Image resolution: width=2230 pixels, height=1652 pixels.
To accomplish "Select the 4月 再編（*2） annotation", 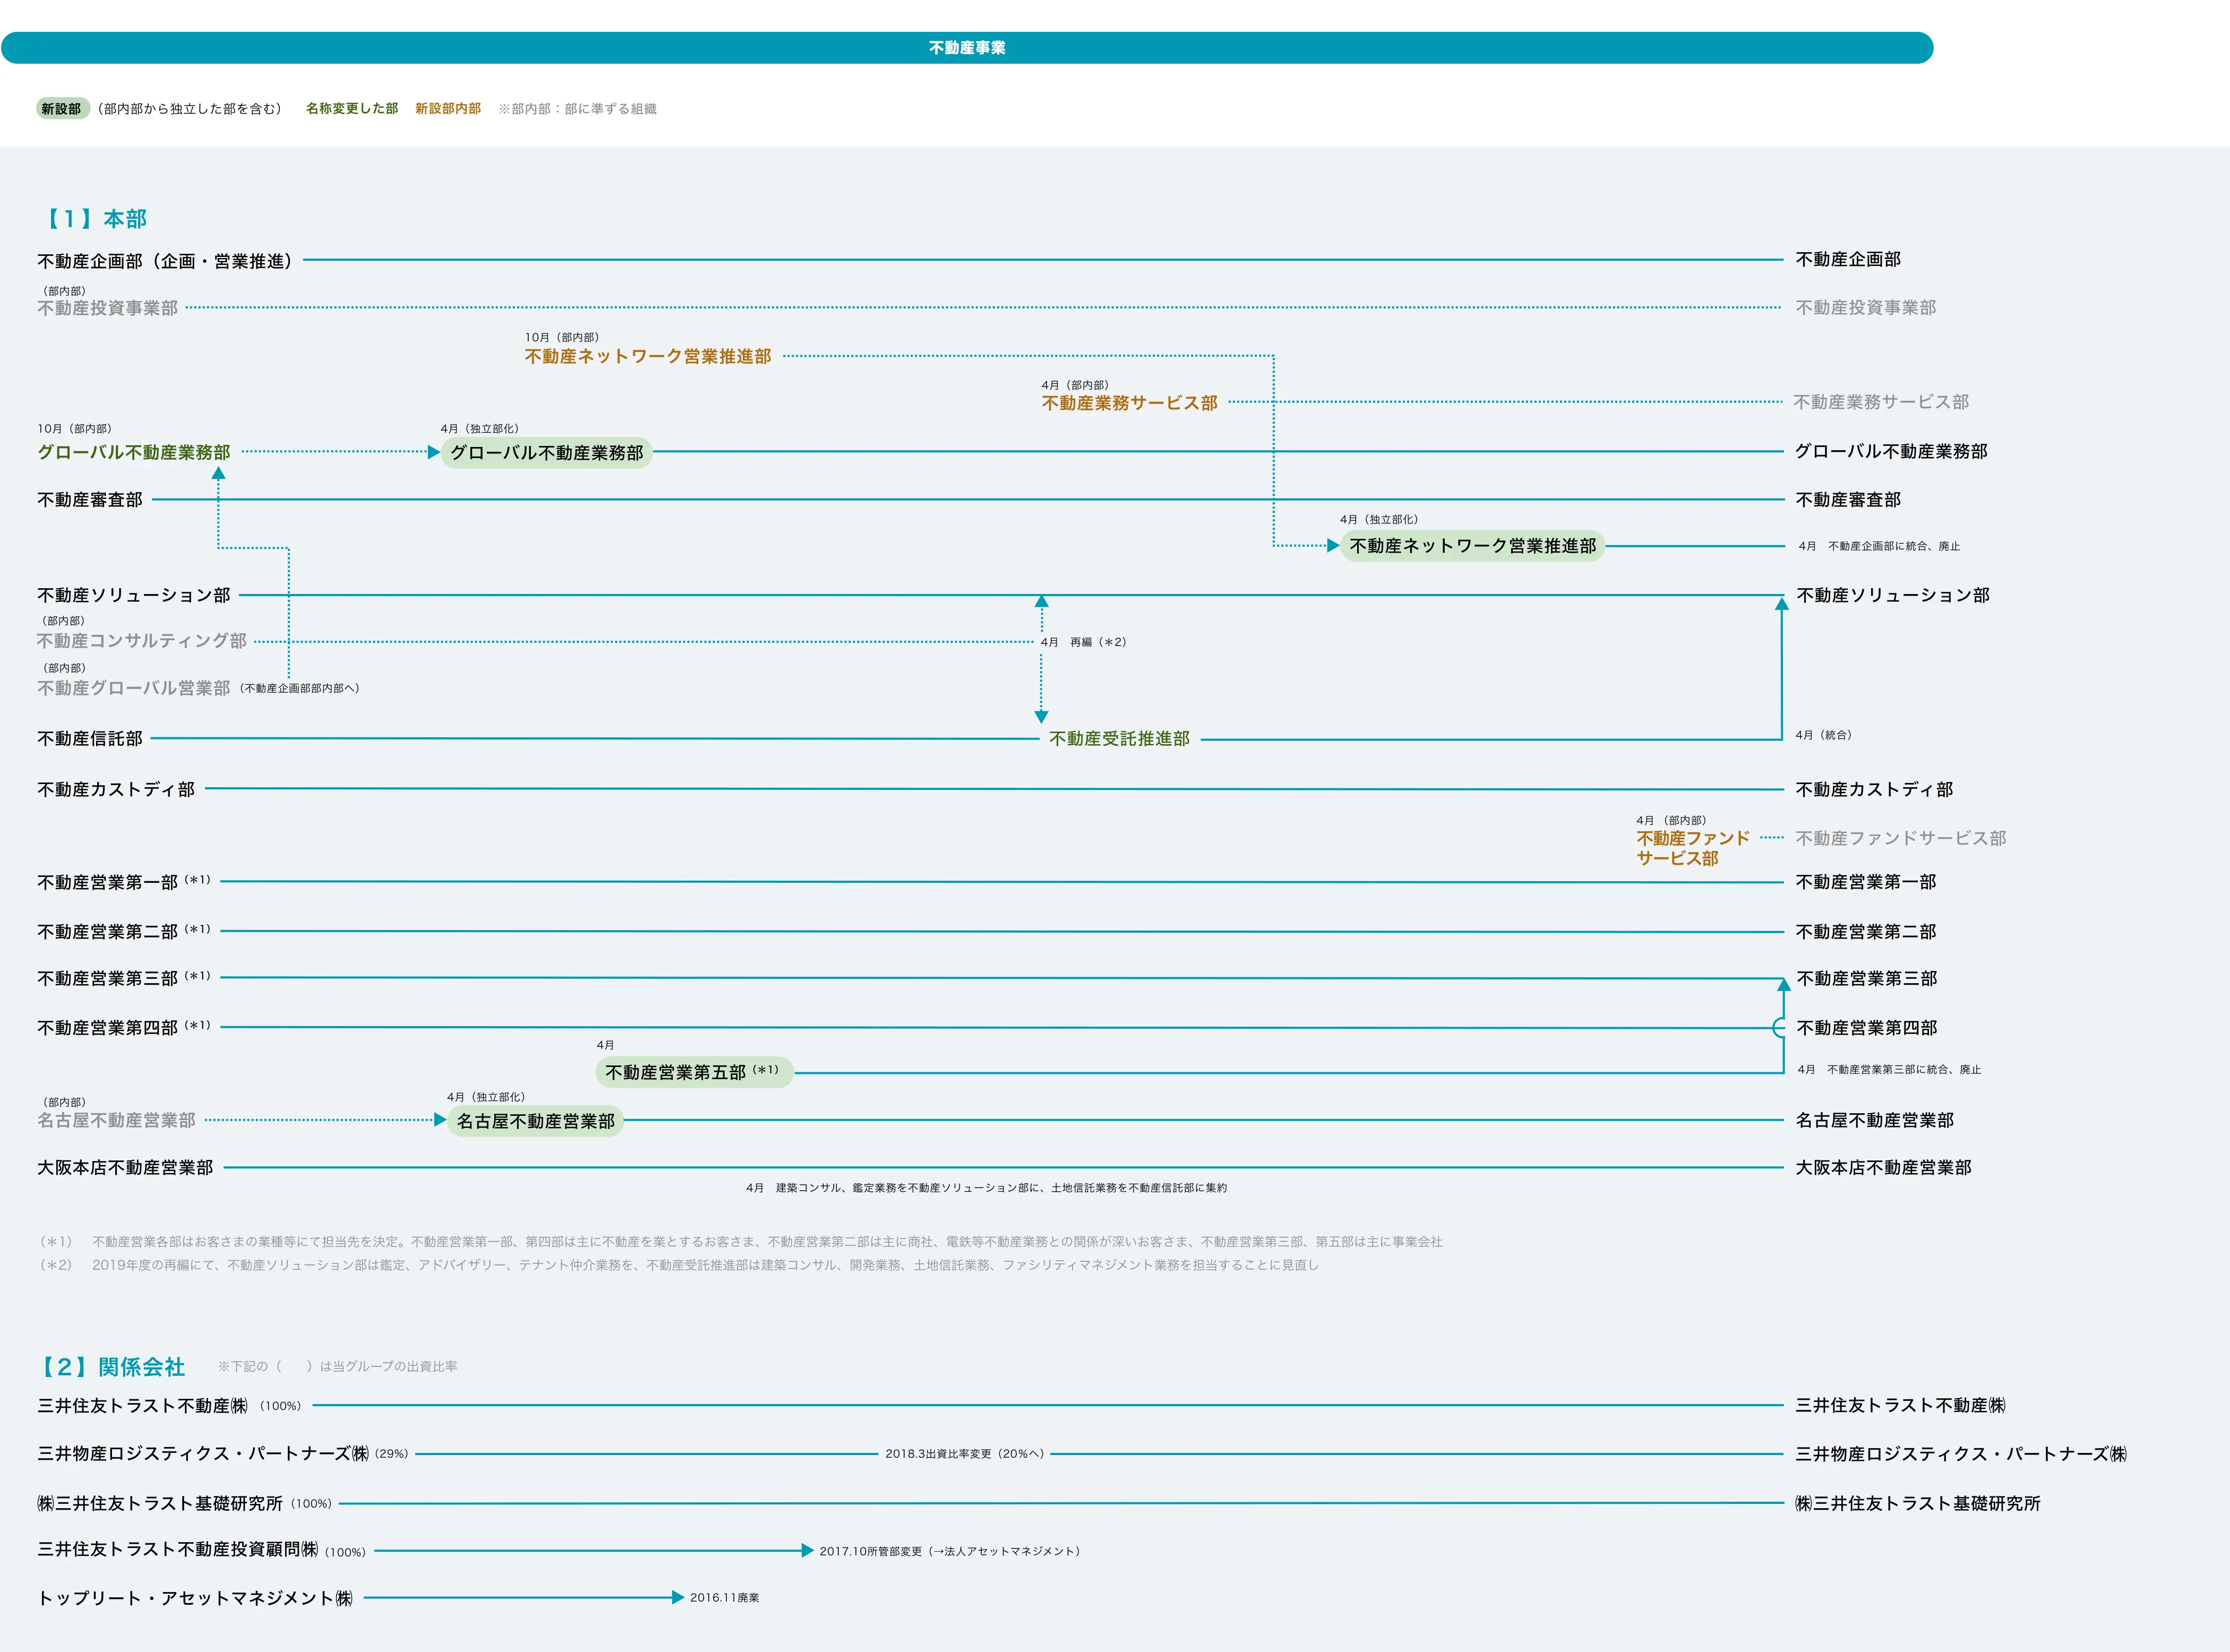I will (1084, 642).
